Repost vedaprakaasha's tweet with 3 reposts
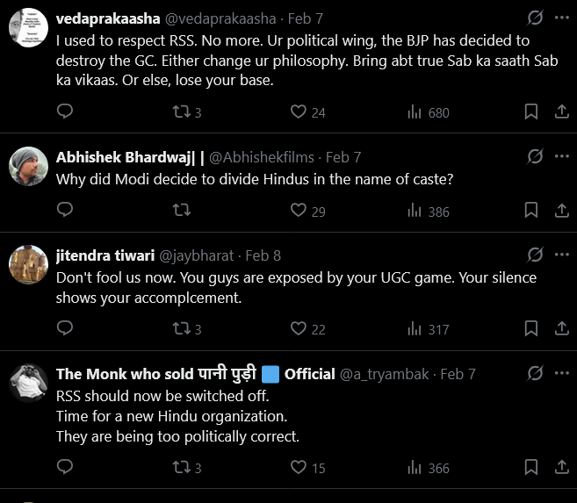Screen dimensions: 577x503 [181, 111]
